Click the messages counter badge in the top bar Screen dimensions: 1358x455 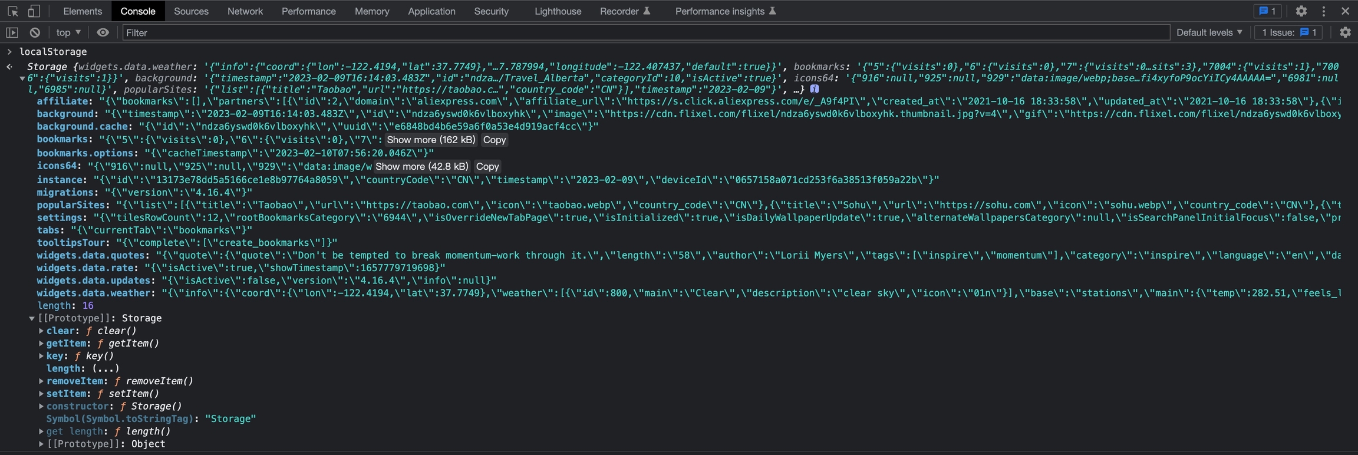pos(1267,11)
